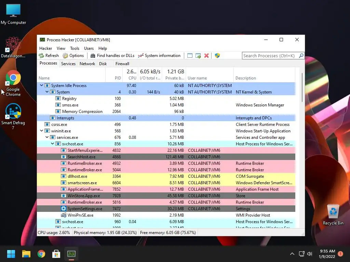This screenshot has width=350, height=262.
Task: Click Physical memory status bar entry
Action: click(x=105, y=233)
